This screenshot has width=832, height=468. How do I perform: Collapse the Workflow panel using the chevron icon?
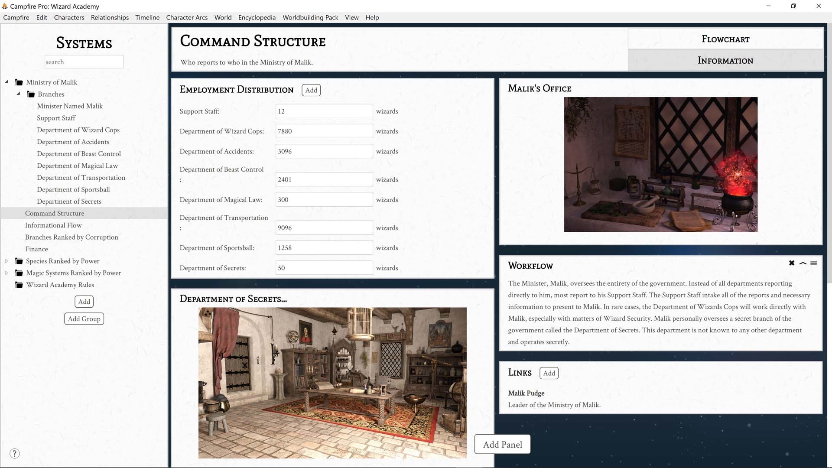pyautogui.click(x=803, y=263)
